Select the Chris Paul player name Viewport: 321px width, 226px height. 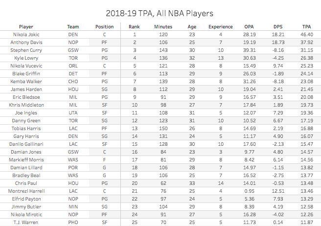(26, 182)
